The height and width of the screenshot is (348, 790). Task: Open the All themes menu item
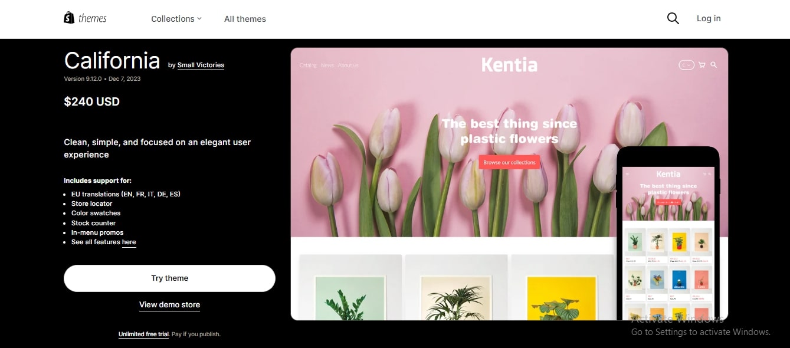pos(245,19)
